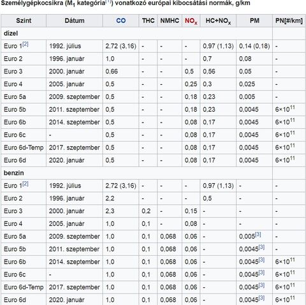Viewport: 306px width, 305px height.
Task: Select the dízel Euro 6c row label
Action: click(x=15, y=135)
